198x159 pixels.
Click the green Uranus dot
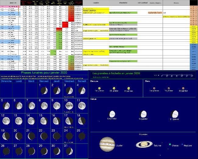[170, 144]
